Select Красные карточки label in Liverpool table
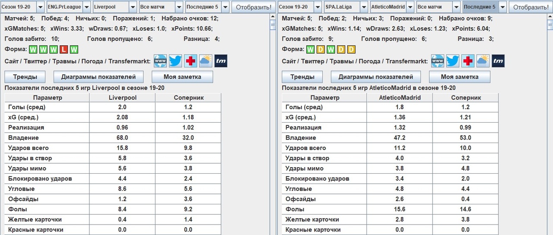Viewport: 553px width, 235px height. [x=35, y=230]
